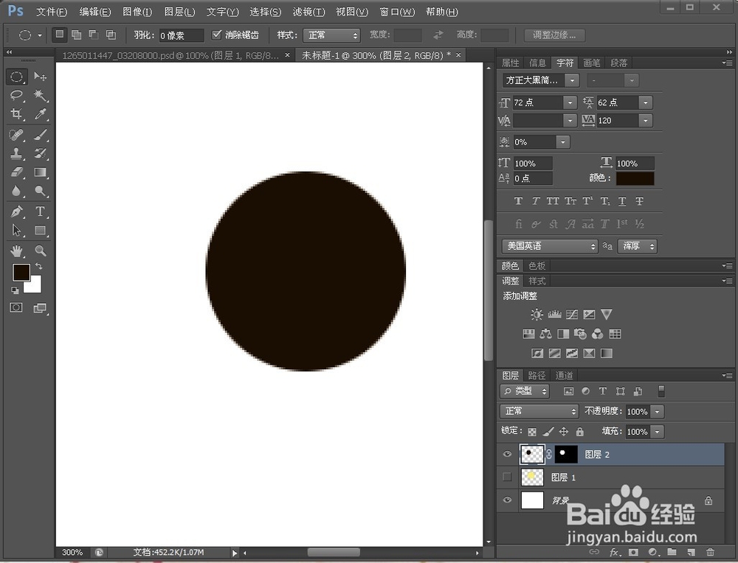This screenshot has width=738, height=563.
Task: Select the Blur tool
Action: (x=16, y=191)
